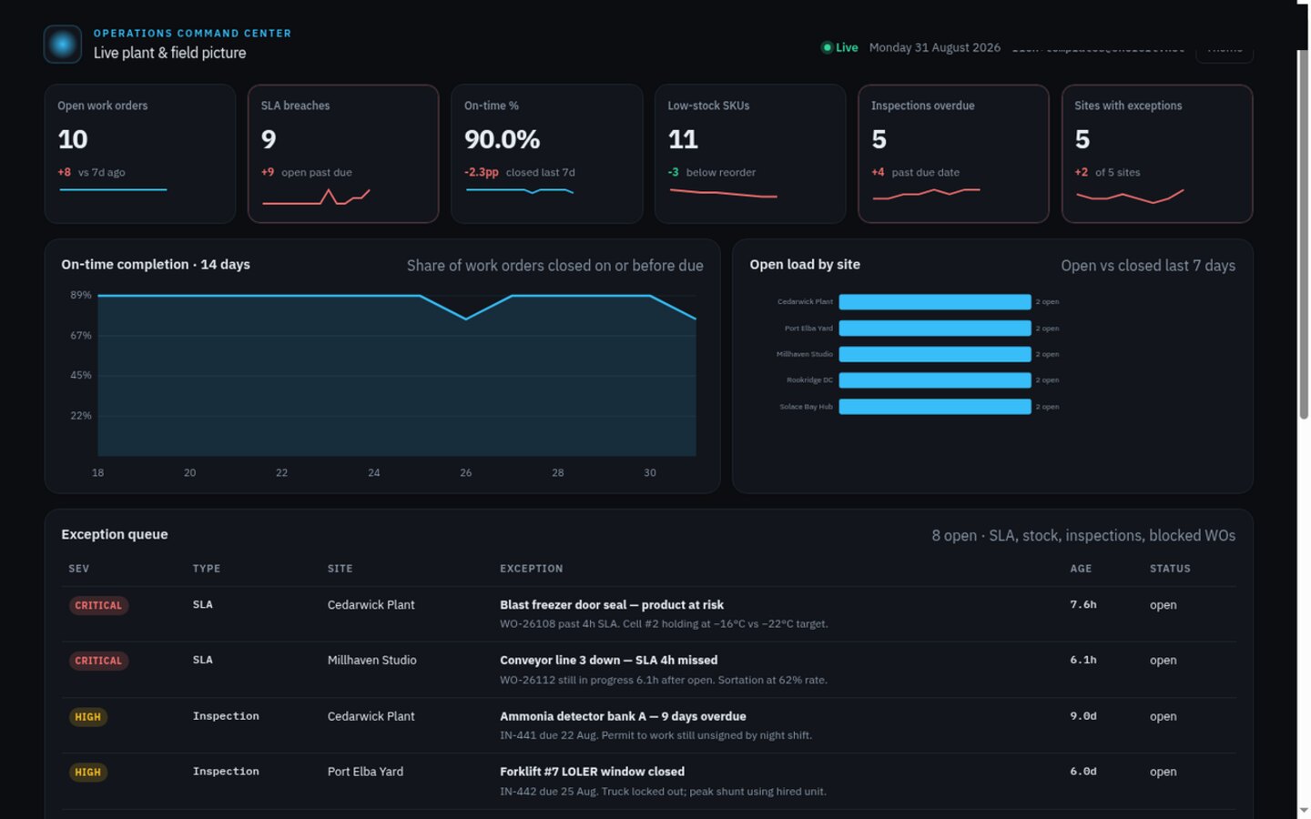Click the '-2.3pp closed last 7d' delta text
The width and height of the screenshot is (1311, 819).
pyautogui.click(x=519, y=172)
